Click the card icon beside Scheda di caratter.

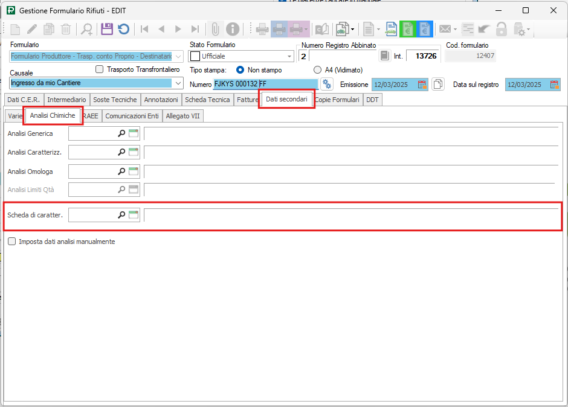coord(134,215)
